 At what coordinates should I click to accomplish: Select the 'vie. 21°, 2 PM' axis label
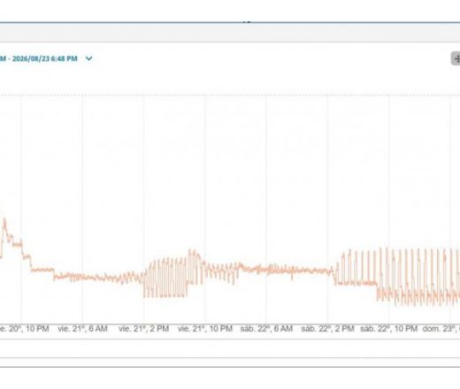click(x=144, y=329)
